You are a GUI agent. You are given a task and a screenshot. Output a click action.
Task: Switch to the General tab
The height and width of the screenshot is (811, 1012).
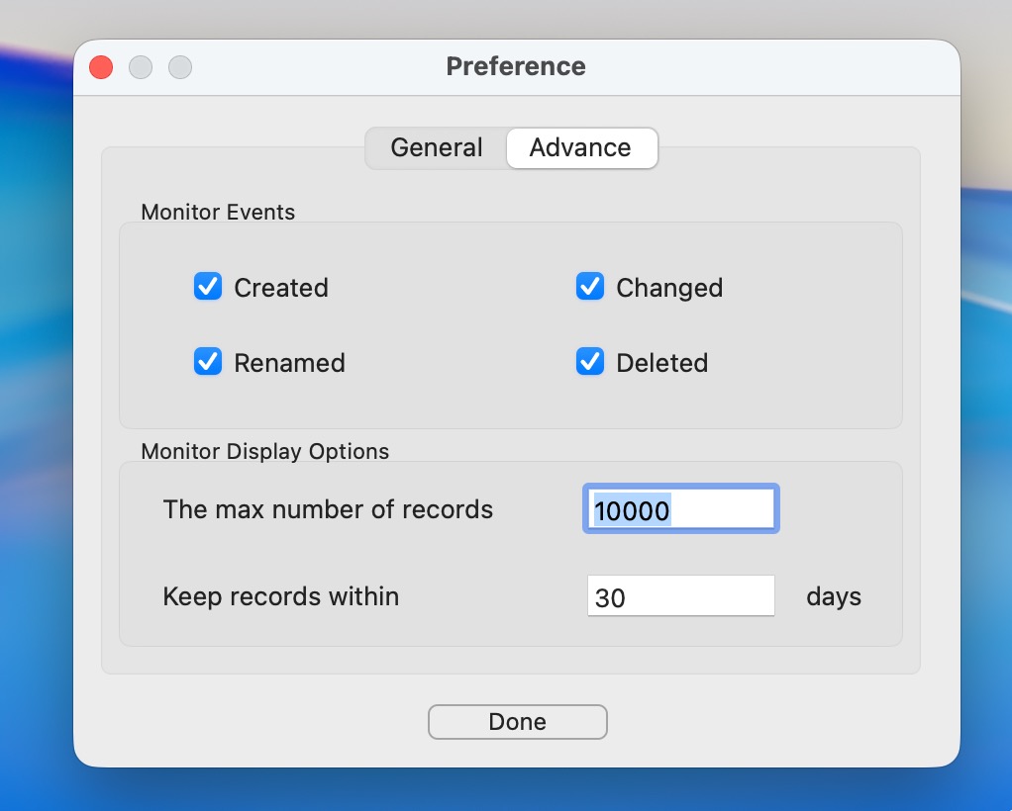[437, 148]
